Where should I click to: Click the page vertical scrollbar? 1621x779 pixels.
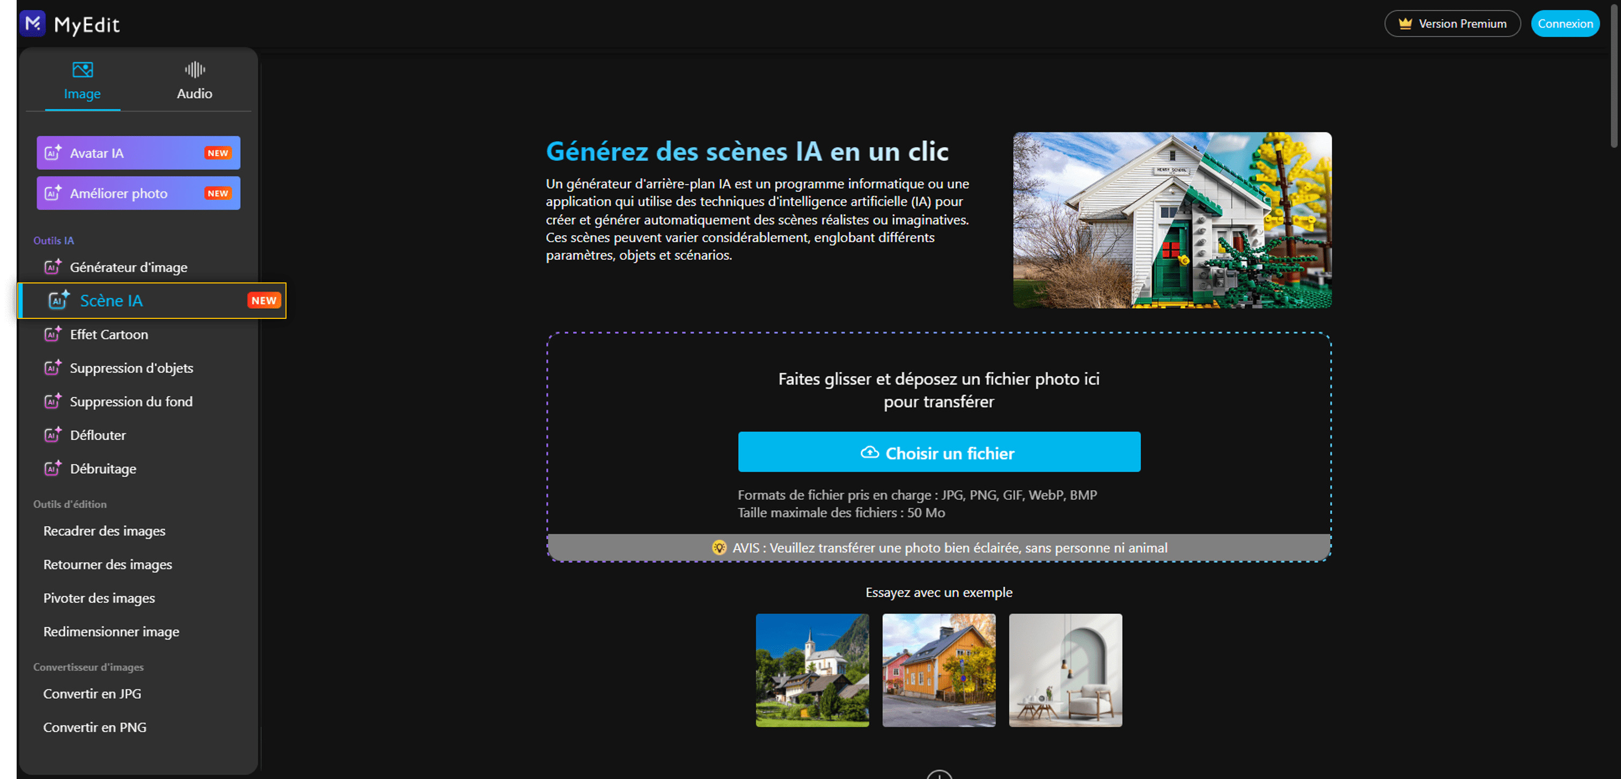click(x=1615, y=76)
